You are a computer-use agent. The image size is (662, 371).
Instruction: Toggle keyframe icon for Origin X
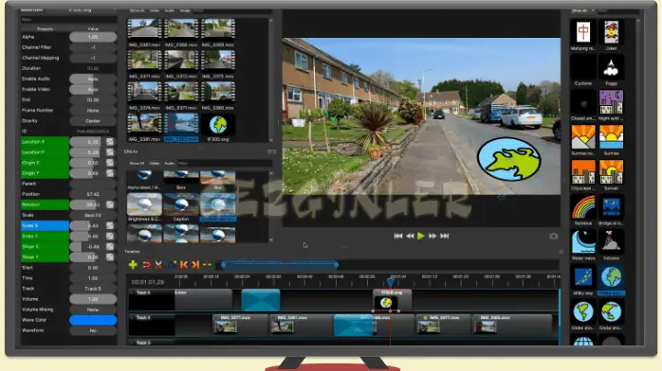pyautogui.click(x=110, y=163)
